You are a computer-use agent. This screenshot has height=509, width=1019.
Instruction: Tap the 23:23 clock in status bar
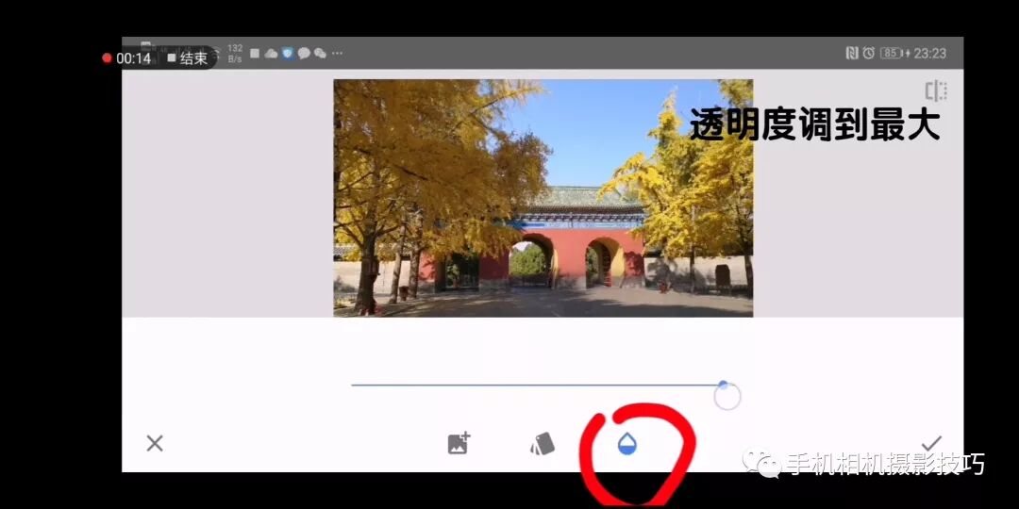[x=930, y=53]
